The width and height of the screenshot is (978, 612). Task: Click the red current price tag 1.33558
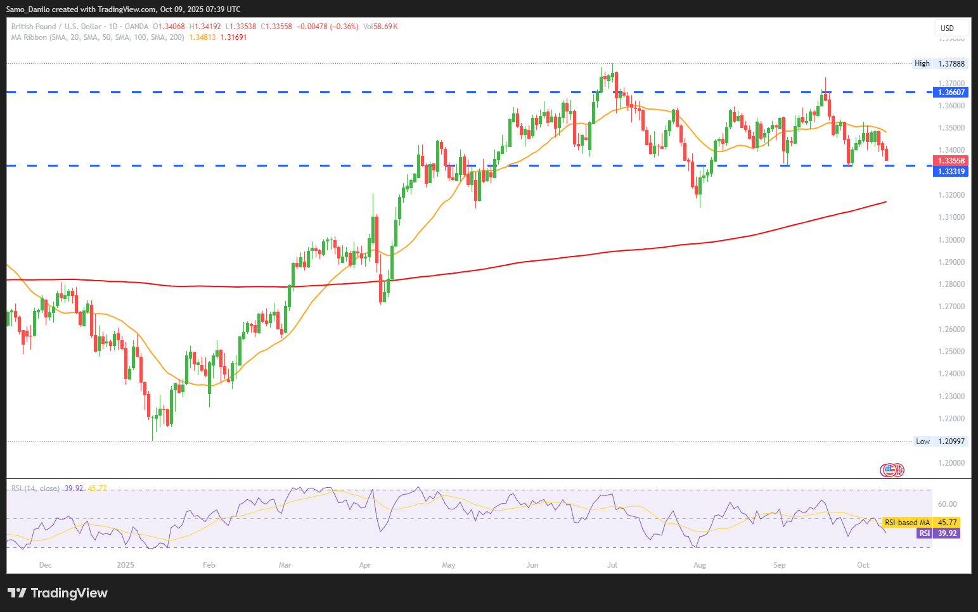[951, 161]
